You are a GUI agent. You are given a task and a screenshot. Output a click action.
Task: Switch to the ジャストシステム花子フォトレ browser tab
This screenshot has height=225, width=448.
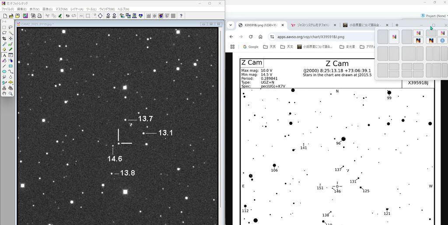pyautogui.click(x=313, y=25)
